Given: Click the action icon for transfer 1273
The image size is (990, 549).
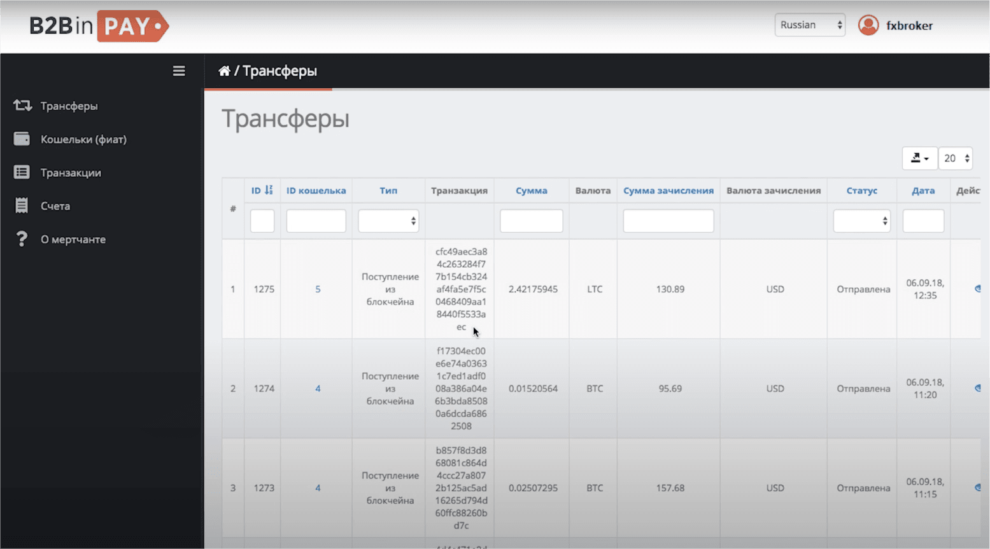Looking at the screenshot, I should (977, 488).
